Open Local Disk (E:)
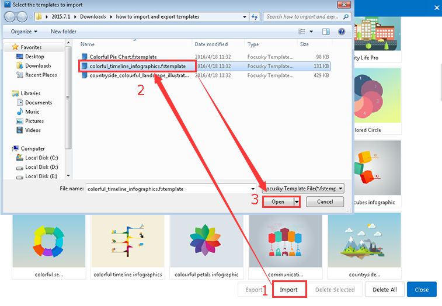The width and height of the screenshot is (442, 306). [37, 176]
